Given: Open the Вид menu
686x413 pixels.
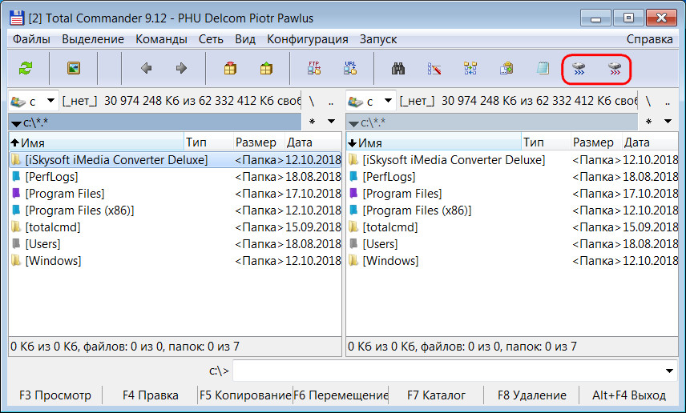Looking at the screenshot, I should tap(245, 39).
